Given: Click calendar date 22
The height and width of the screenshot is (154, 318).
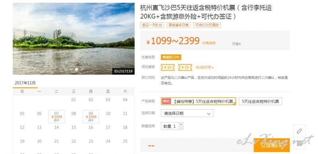Looking at the screenshot, I should click(74, 141).
